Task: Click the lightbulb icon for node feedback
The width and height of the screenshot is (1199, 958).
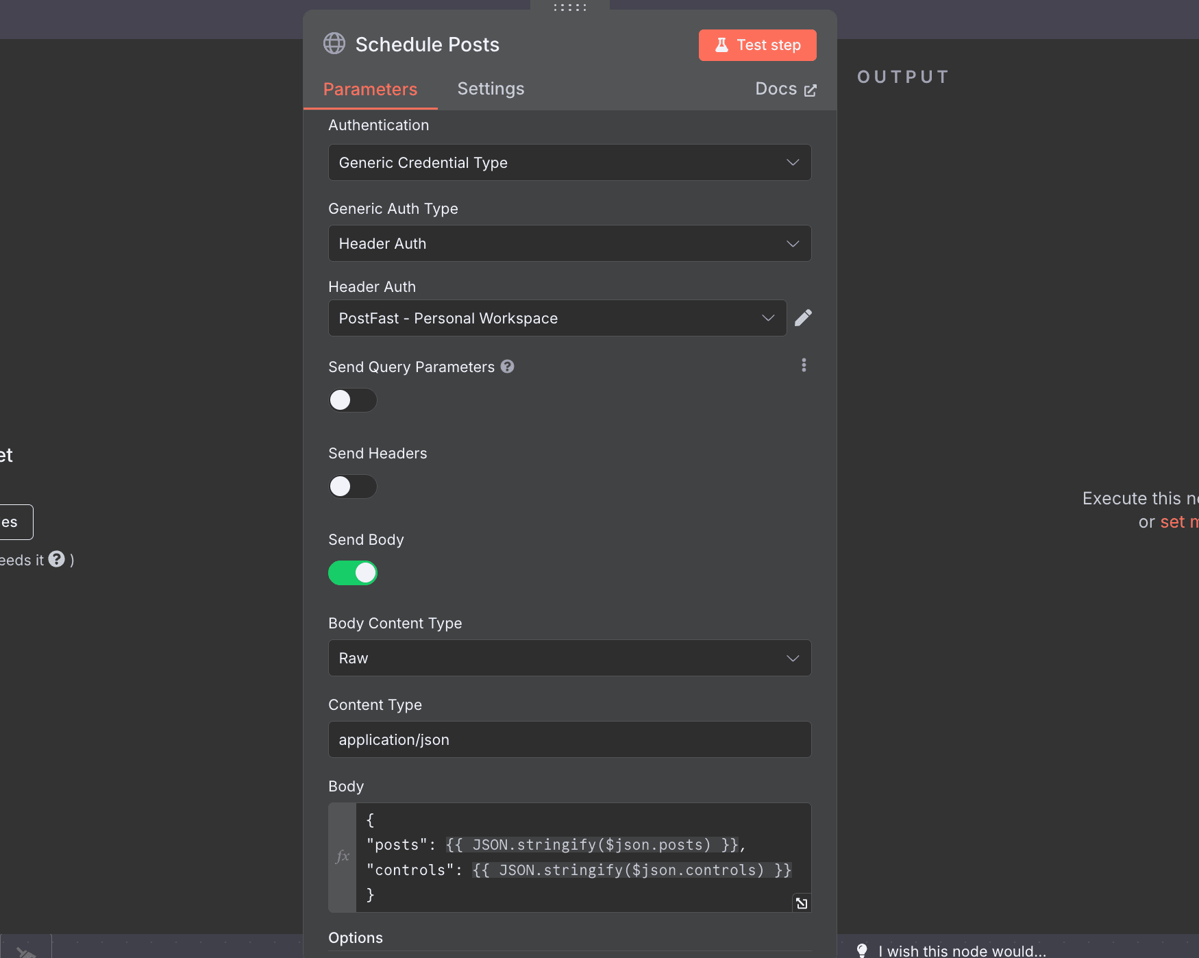Action: click(x=862, y=950)
